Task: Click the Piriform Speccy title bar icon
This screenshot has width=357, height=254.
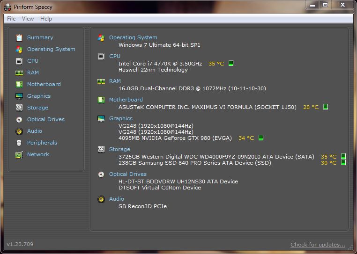Action: point(7,7)
